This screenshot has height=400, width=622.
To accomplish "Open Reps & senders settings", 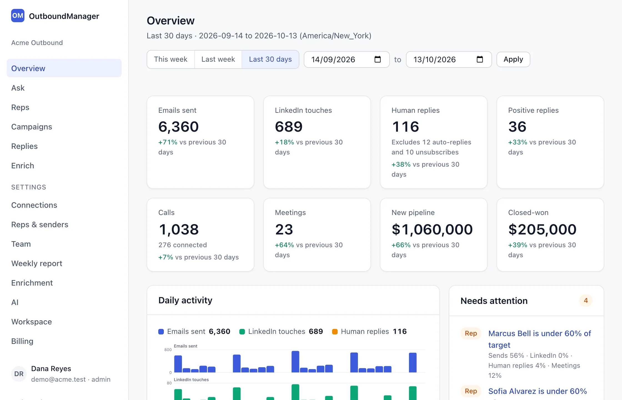I will [64, 224].
